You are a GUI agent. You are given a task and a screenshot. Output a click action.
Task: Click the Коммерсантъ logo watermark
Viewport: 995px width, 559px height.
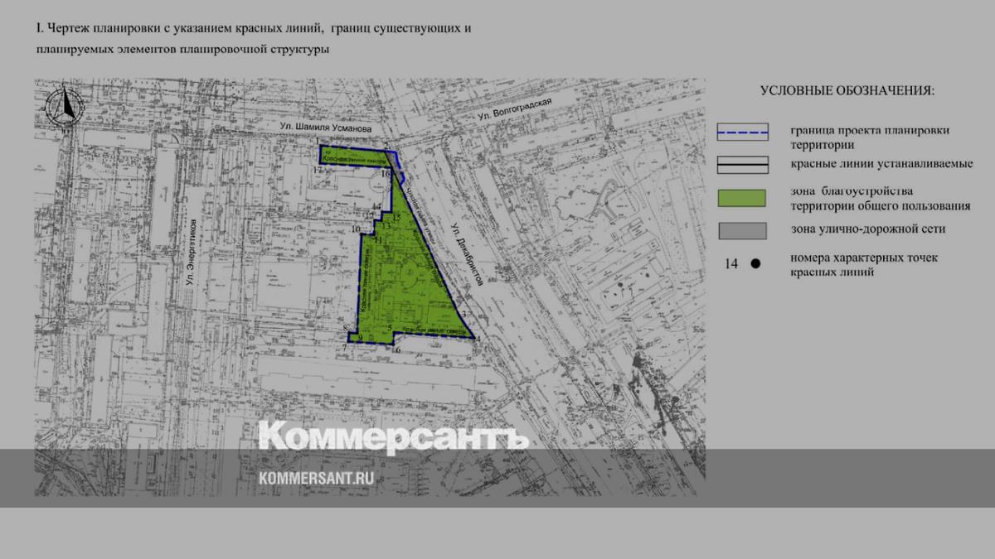[393, 436]
